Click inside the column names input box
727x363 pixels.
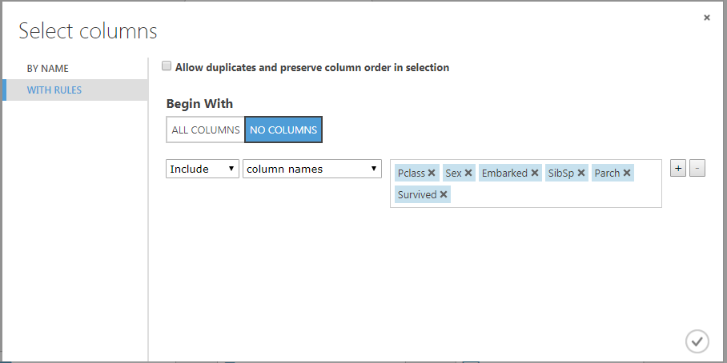tap(552, 194)
